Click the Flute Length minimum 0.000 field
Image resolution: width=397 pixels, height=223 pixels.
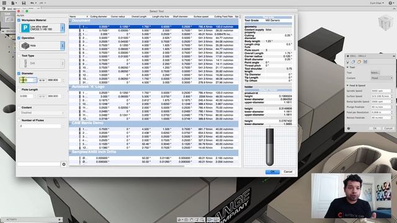click(26, 97)
